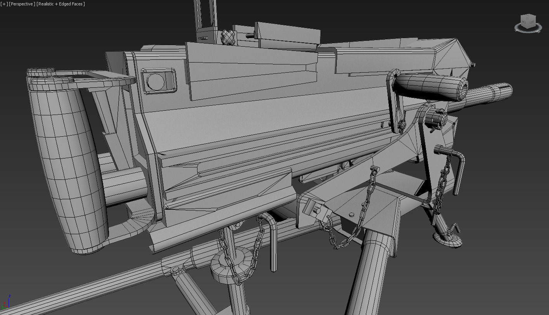
Task: Open the Perspective viewport view menu
Action: point(22,4)
